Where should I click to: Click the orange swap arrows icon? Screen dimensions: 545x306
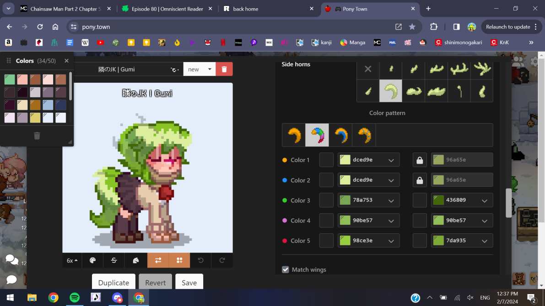(x=158, y=260)
